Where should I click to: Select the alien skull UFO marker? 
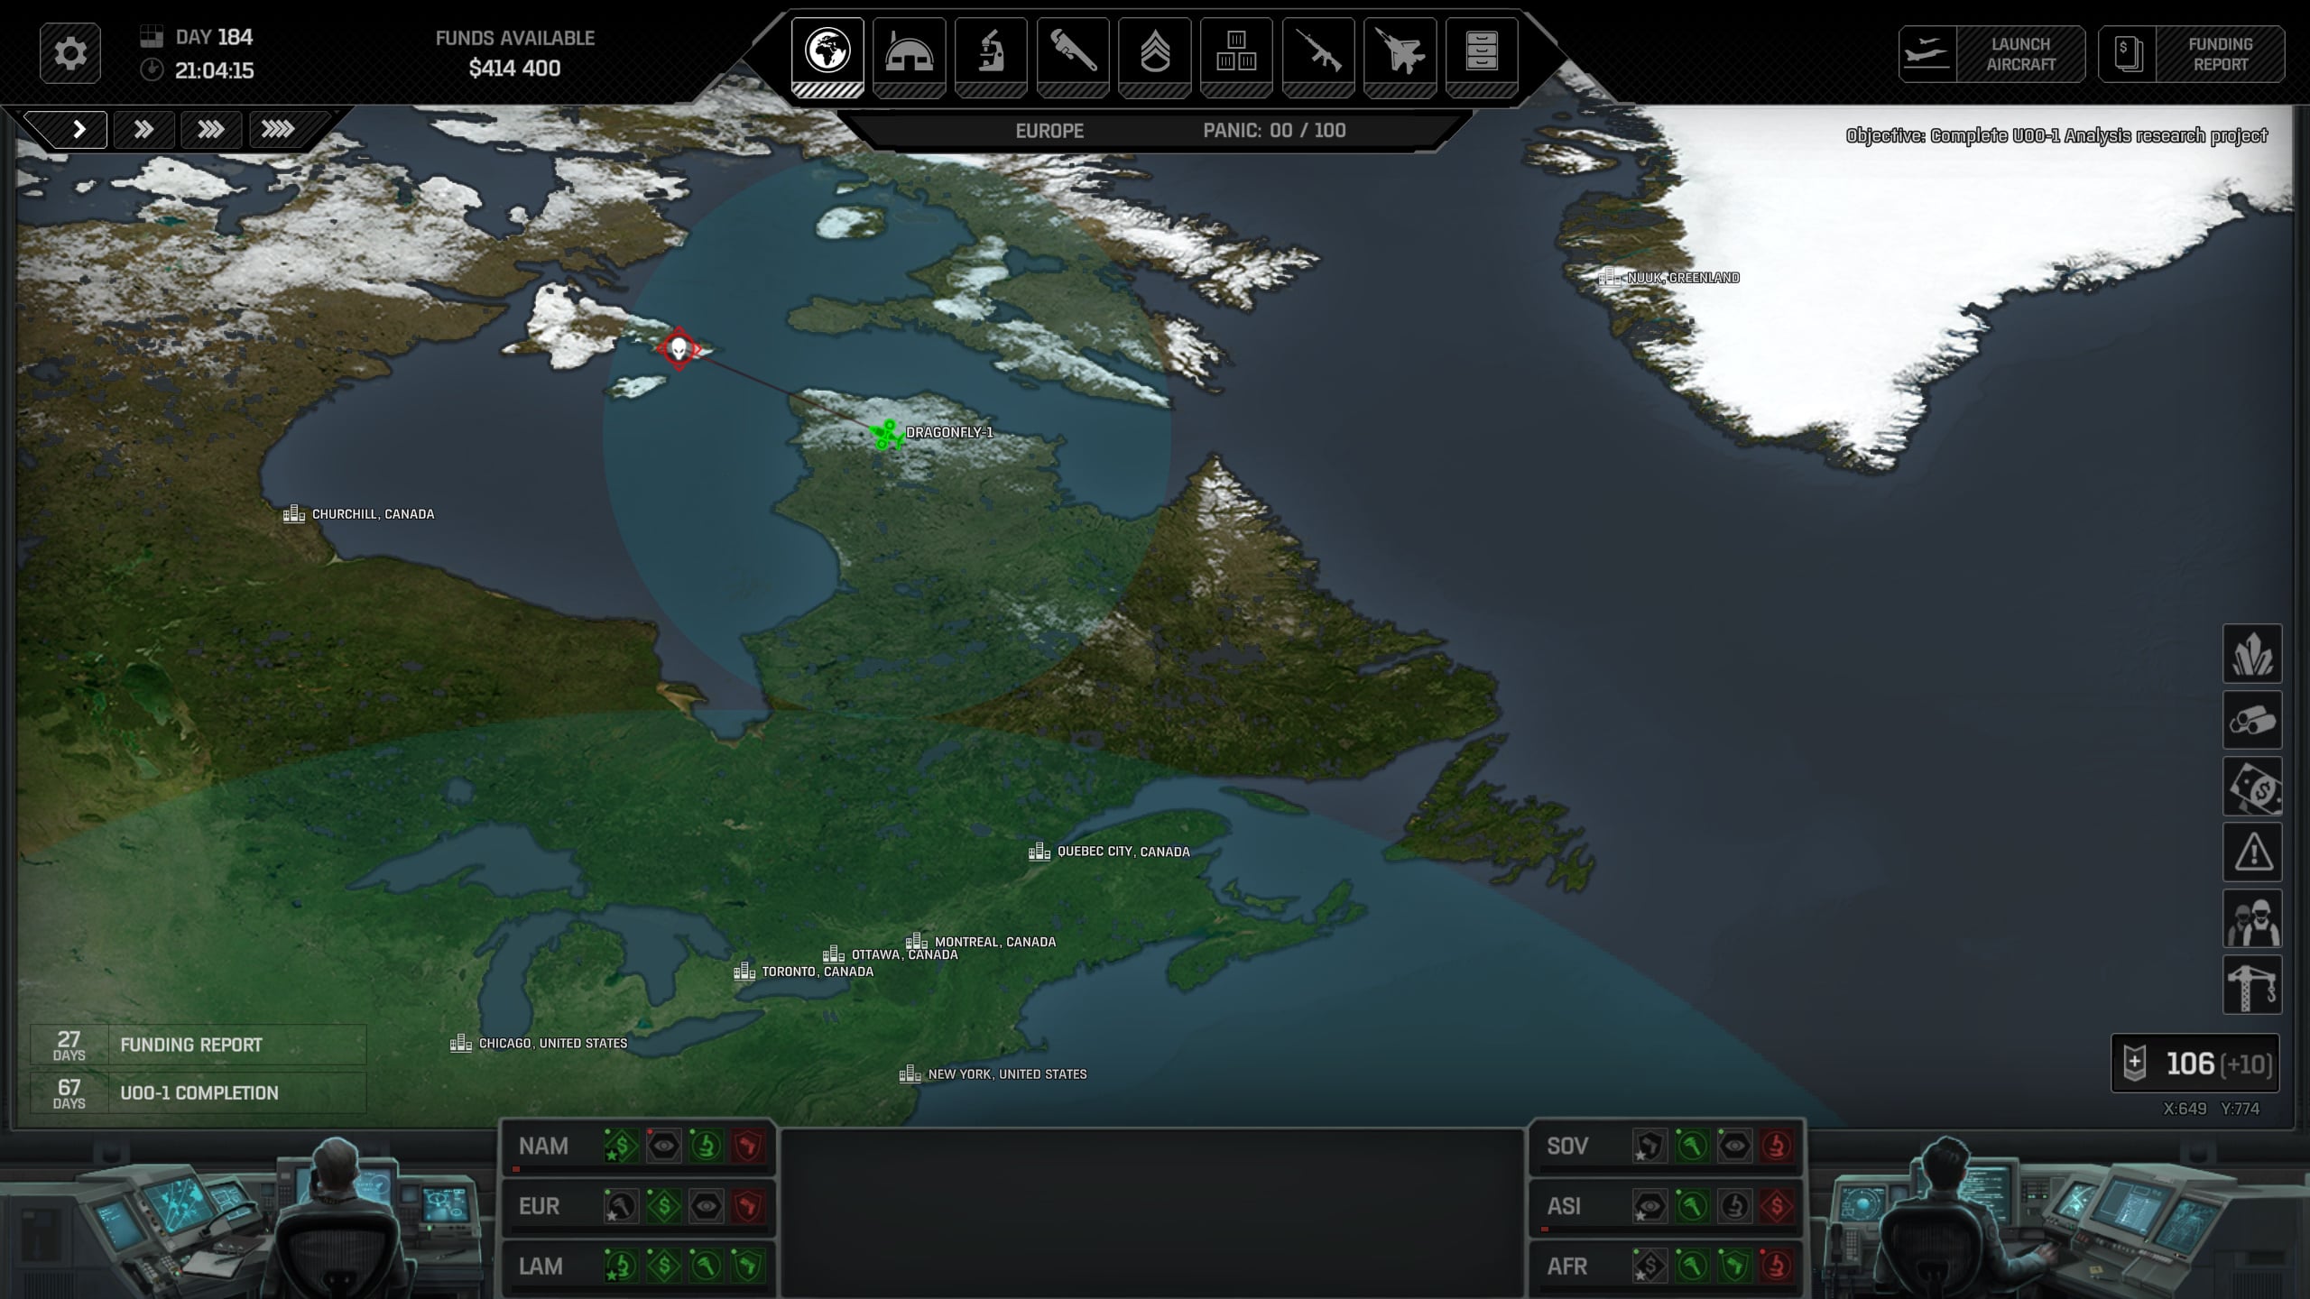tap(679, 349)
